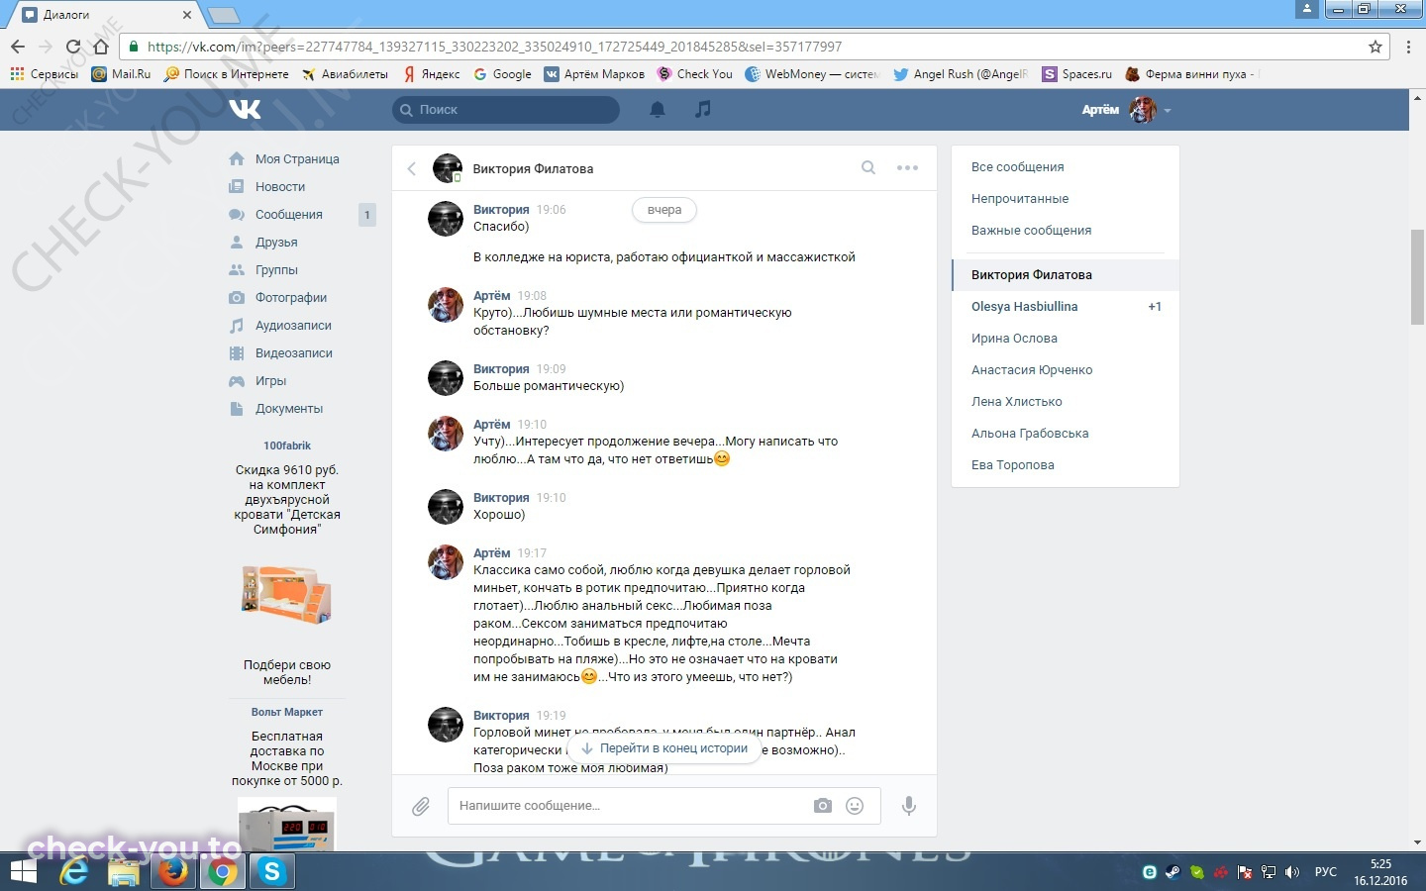Open the Mail.Ru bookmark
This screenshot has width=1426, height=891.
(x=121, y=73)
